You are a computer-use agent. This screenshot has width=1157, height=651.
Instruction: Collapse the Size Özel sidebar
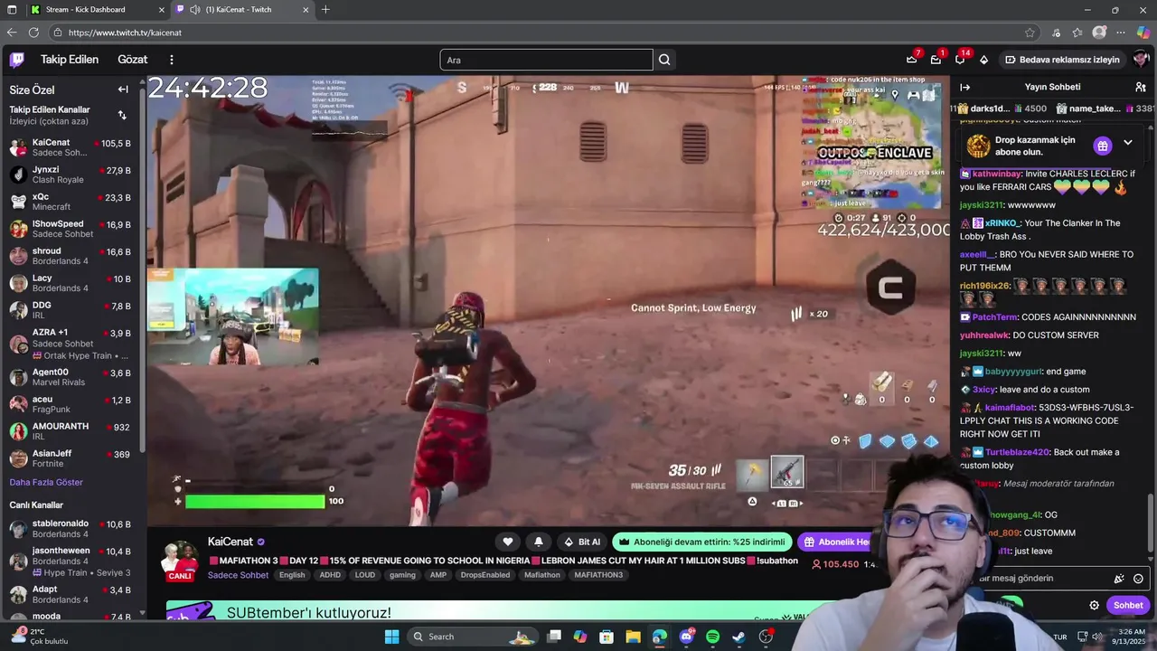coord(123,90)
